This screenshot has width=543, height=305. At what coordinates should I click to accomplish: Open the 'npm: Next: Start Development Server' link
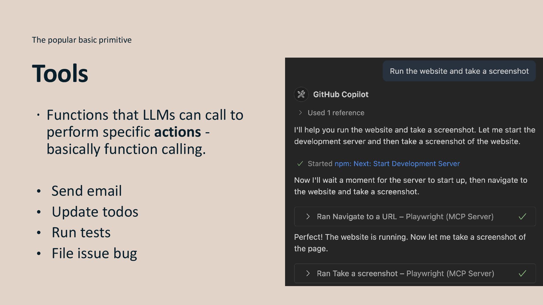click(x=397, y=164)
